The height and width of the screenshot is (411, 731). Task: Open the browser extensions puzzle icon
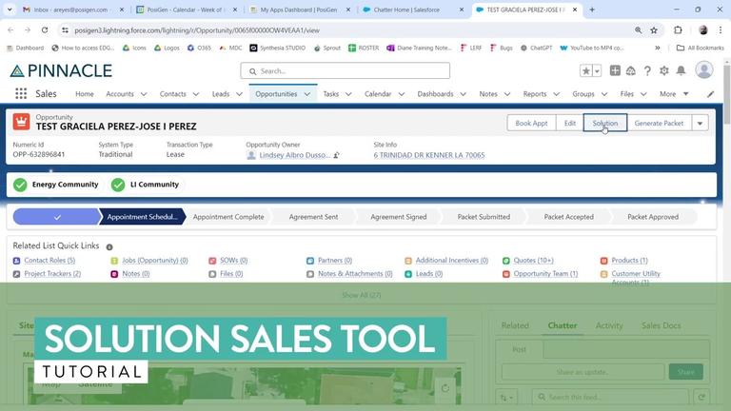[x=678, y=29]
